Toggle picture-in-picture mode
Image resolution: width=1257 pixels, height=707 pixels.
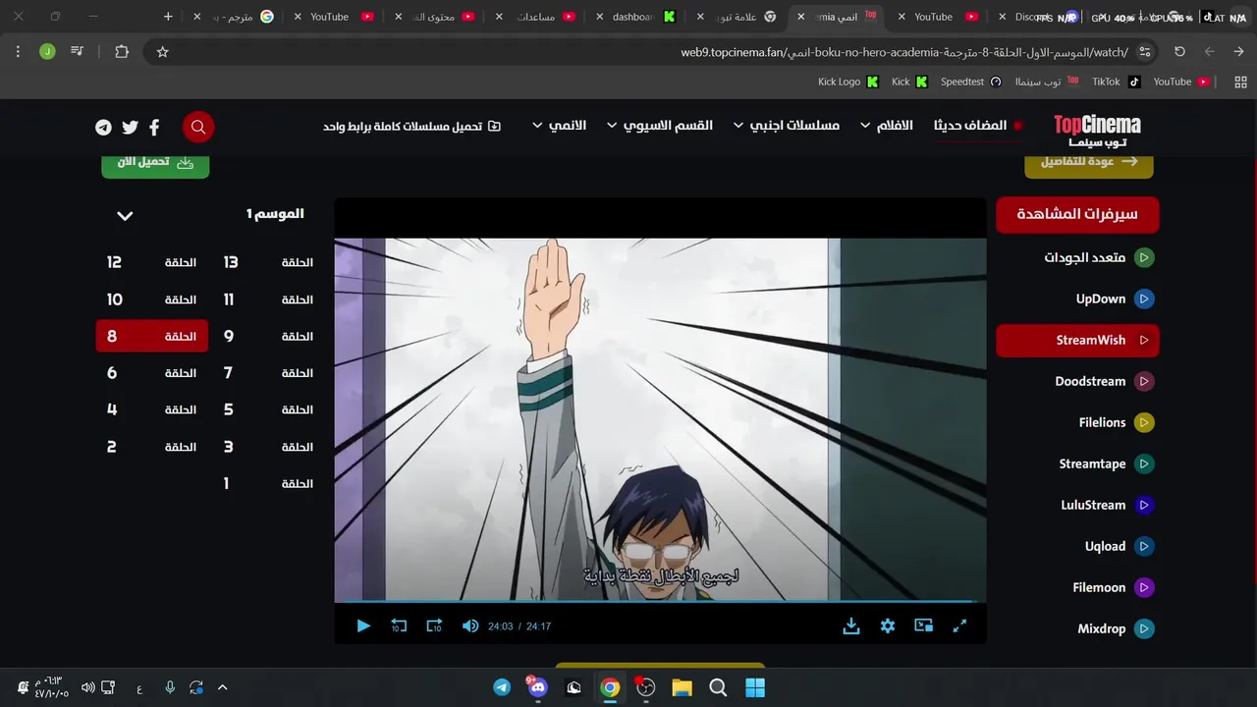click(x=923, y=625)
